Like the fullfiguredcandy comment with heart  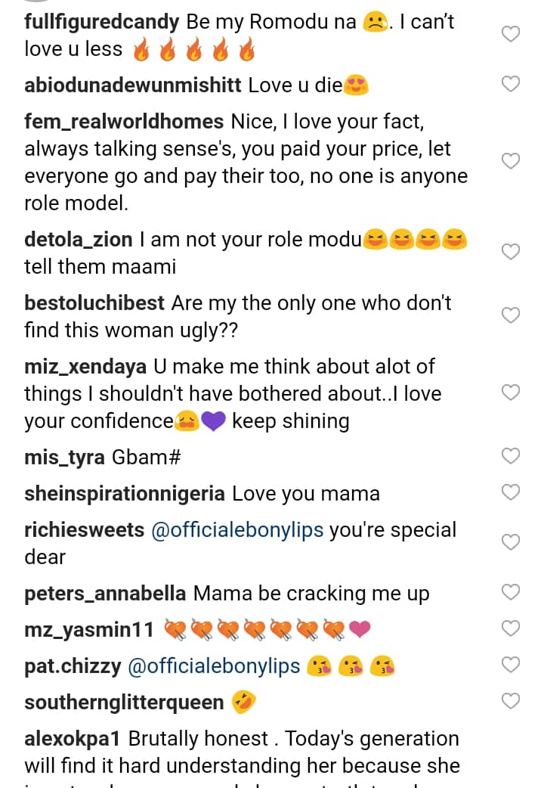pyautogui.click(x=512, y=34)
